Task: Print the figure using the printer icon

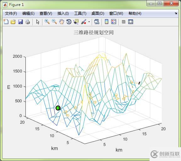Action: [x=28, y=22]
